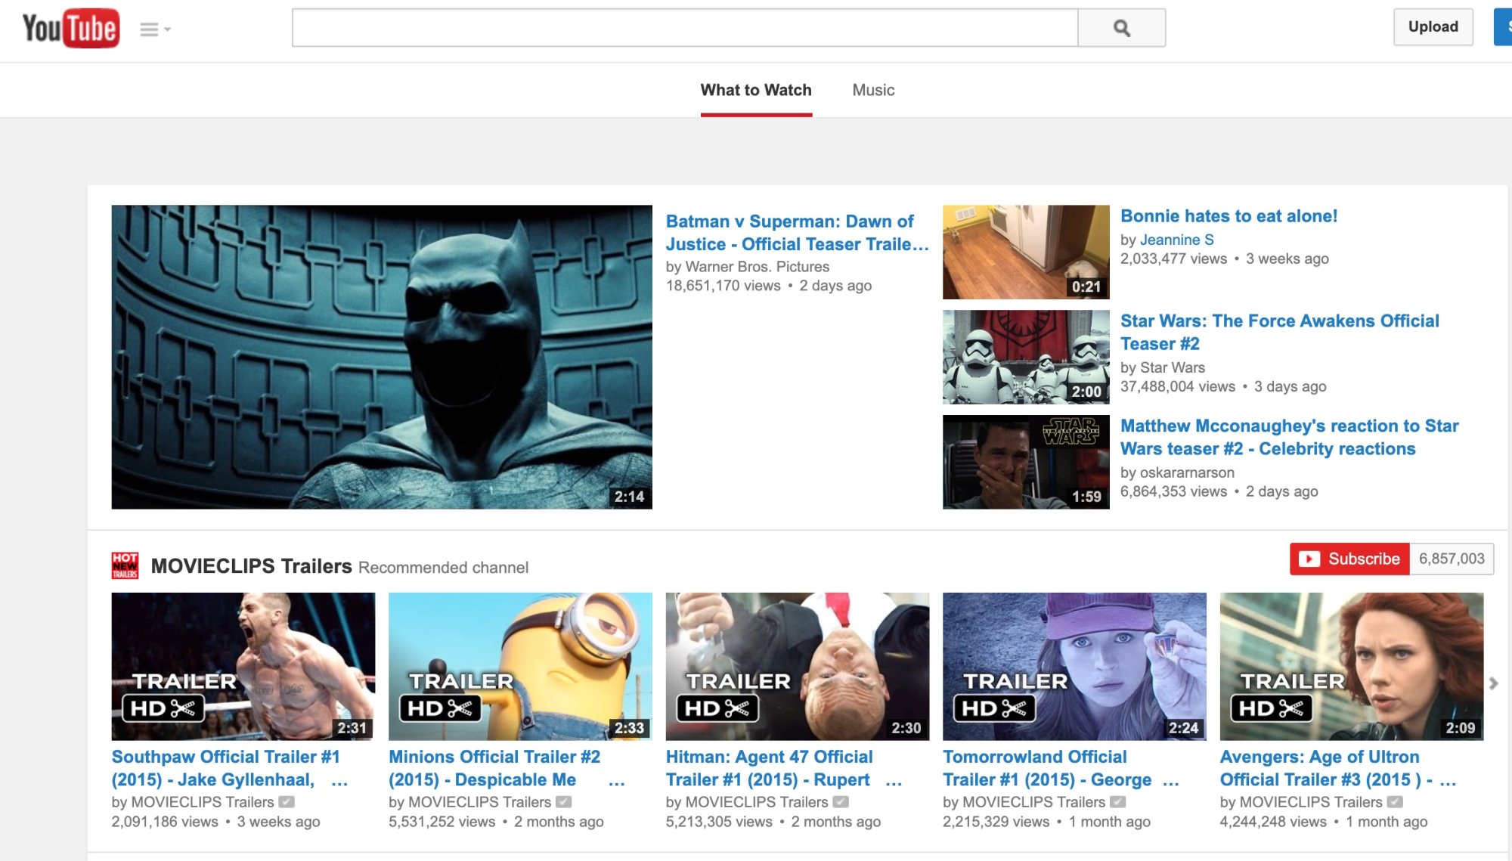Viewport: 1512px width, 861px height.
Task: Click the 18,651,170 views text
Action: click(723, 286)
